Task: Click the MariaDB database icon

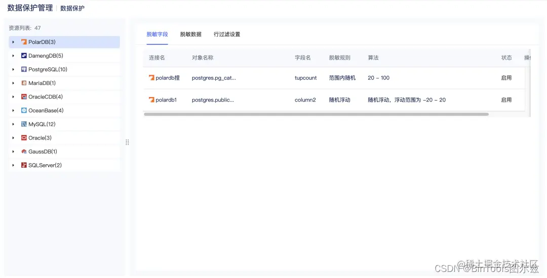Action: tap(24, 83)
